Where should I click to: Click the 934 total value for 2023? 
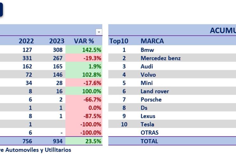57,141
